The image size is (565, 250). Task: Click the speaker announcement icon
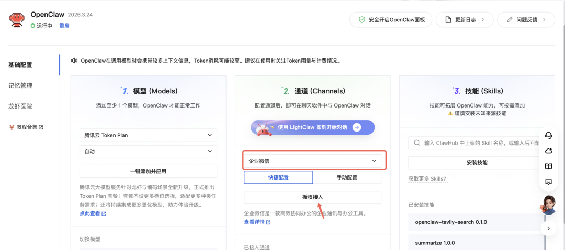coord(74,61)
